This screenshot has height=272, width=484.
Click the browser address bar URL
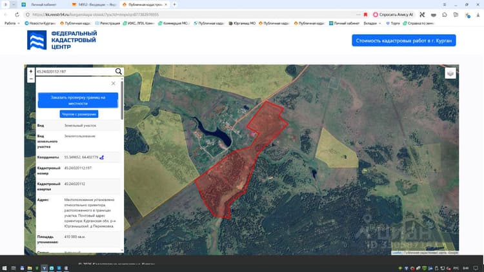[96, 14]
